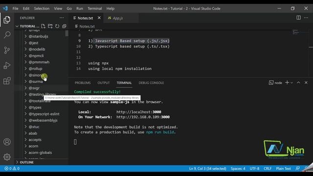Click the New File icon in Explorer
The height and width of the screenshot is (176, 313).
(43, 26)
